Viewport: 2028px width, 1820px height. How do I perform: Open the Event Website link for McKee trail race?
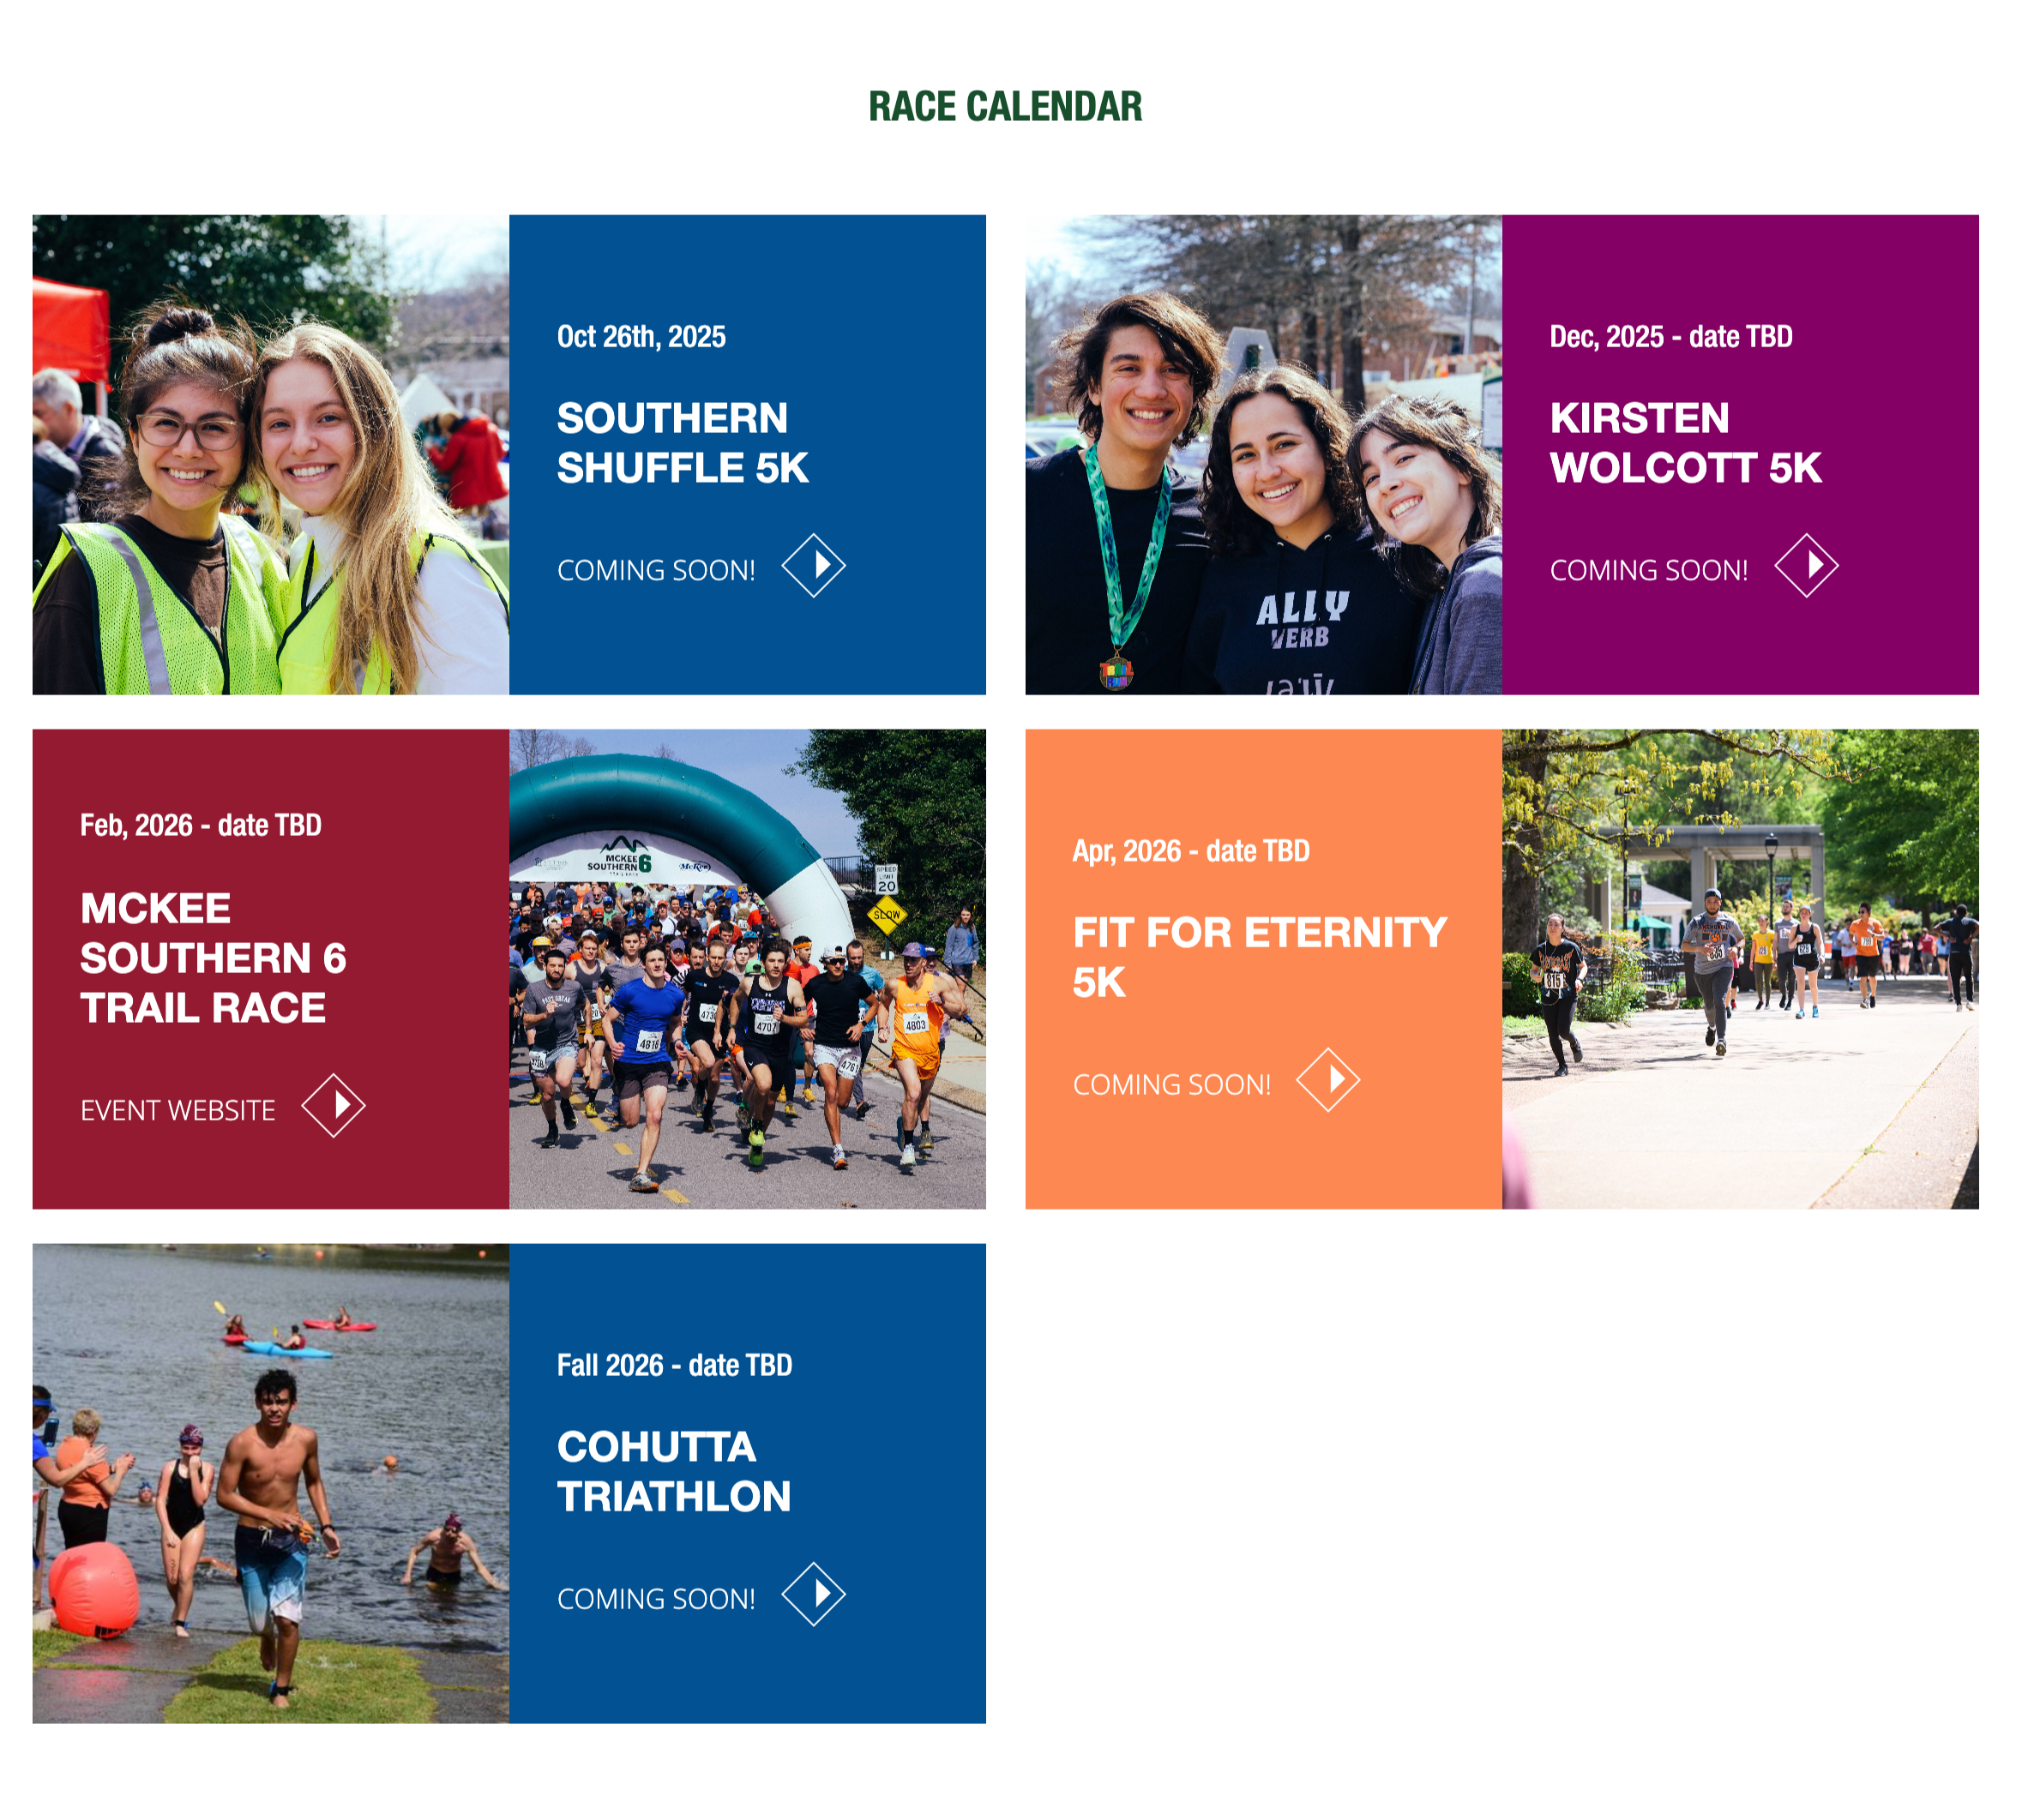[x=178, y=1110]
